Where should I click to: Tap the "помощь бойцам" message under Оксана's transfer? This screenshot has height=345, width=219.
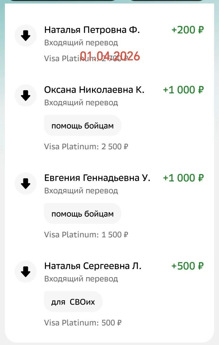click(x=83, y=125)
